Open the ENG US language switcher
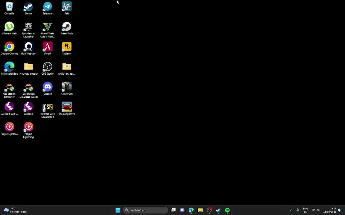This screenshot has height=215, width=345. [x=305, y=210]
